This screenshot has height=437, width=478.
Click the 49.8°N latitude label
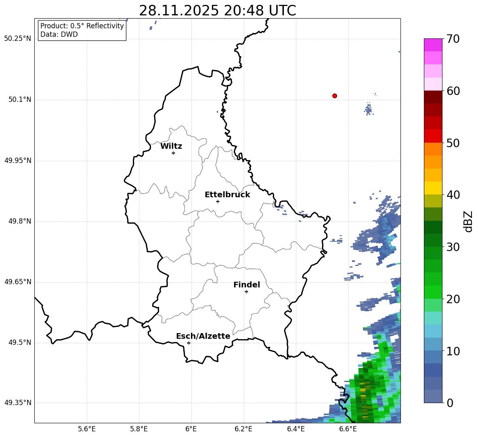[x=20, y=221]
